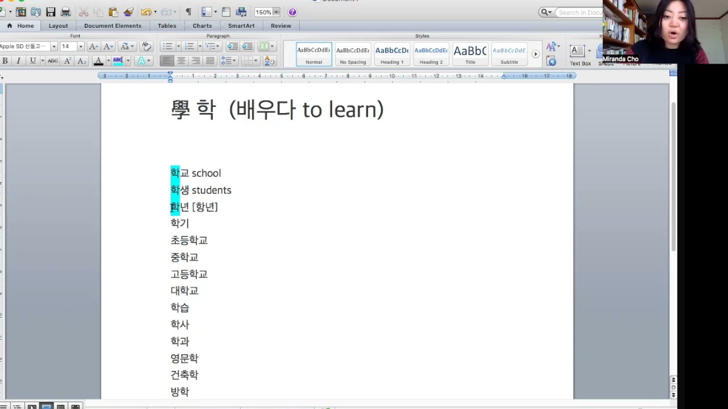The image size is (728, 409).
Task: Switch to the Layout tab
Action: click(x=58, y=26)
